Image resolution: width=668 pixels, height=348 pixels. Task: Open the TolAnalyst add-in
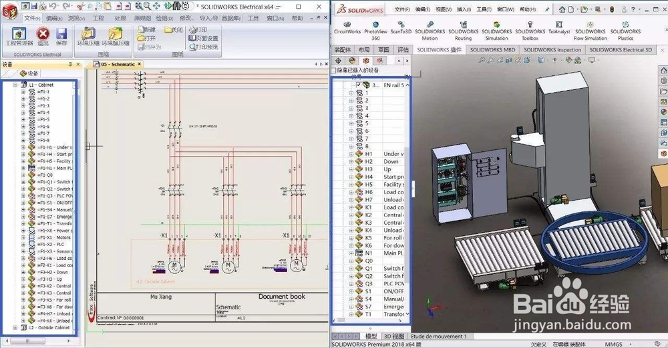[559, 28]
